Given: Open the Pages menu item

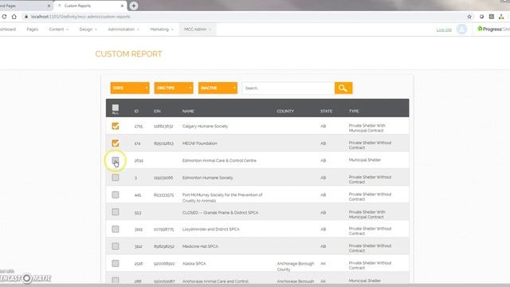Looking at the screenshot, I should click(x=32, y=29).
